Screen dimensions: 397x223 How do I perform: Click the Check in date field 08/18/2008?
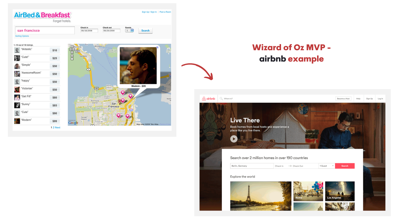[89, 30]
